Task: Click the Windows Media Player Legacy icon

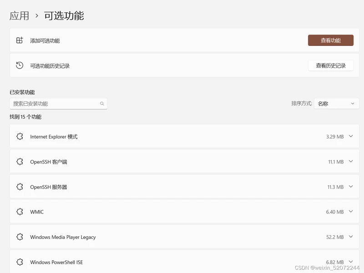Action: click(20, 237)
